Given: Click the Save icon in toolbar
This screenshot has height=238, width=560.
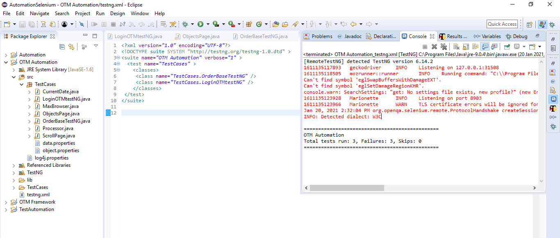Looking at the screenshot, I should pyautogui.click(x=22, y=24).
